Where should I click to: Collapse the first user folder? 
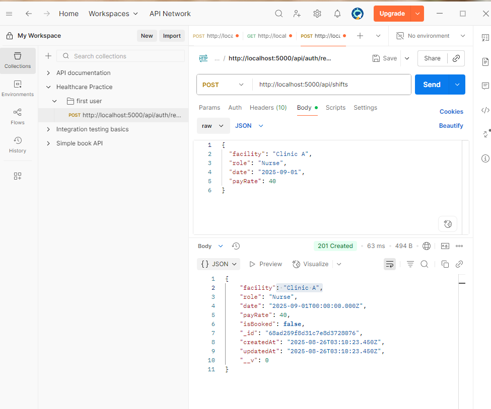point(54,101)
